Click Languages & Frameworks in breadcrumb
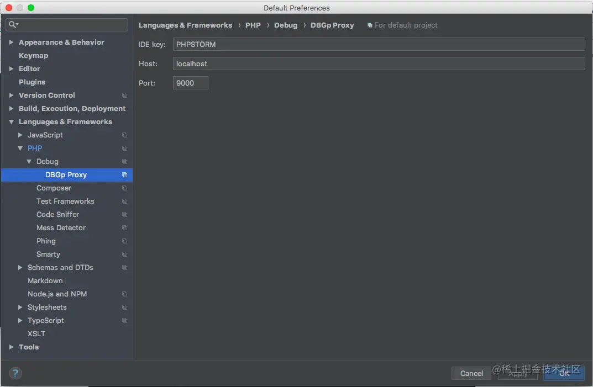Screen dimensions: 593x387 [x=185, y=25]
